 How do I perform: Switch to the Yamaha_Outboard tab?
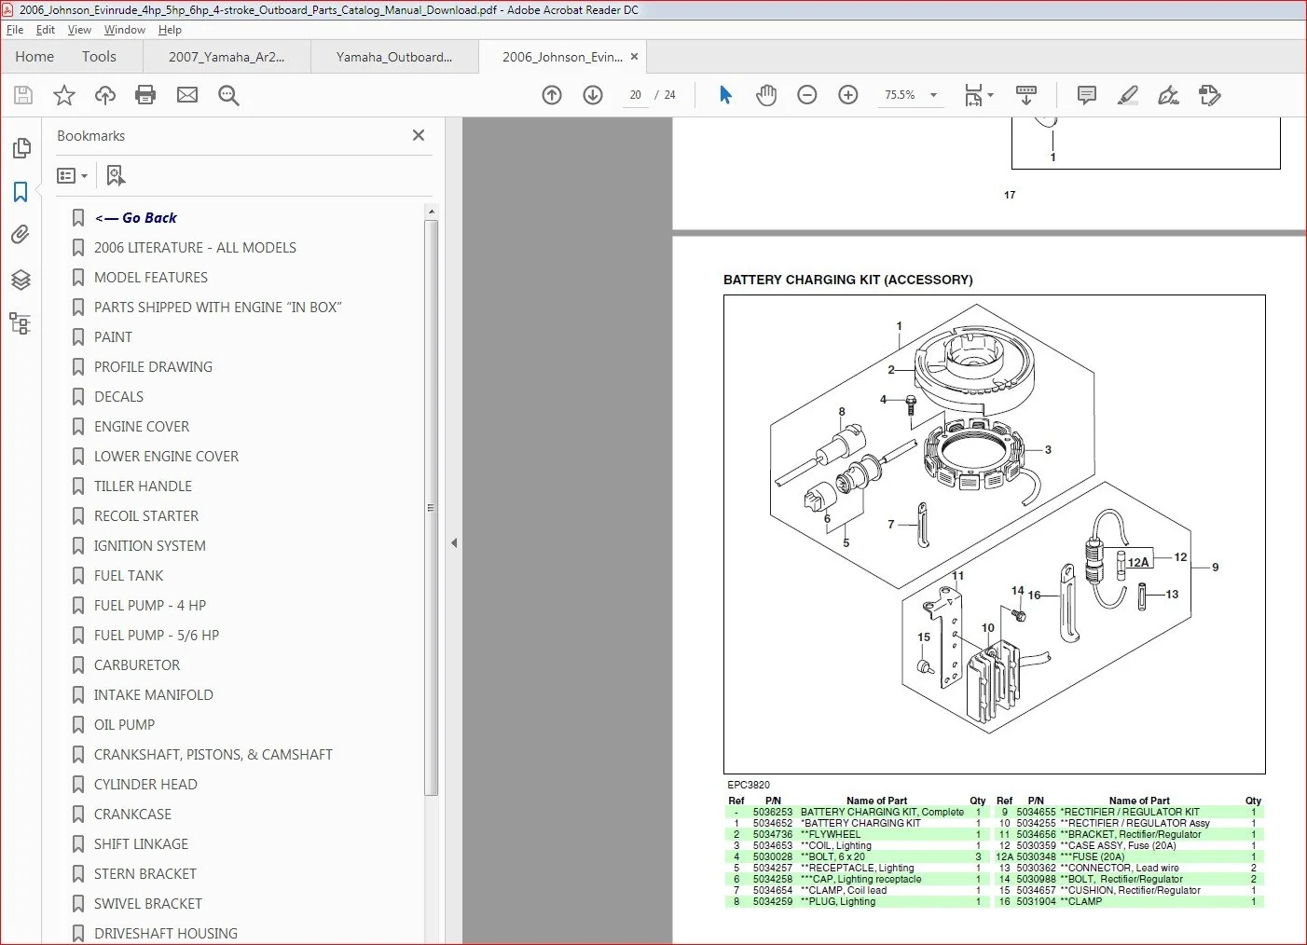coord(394,57)
